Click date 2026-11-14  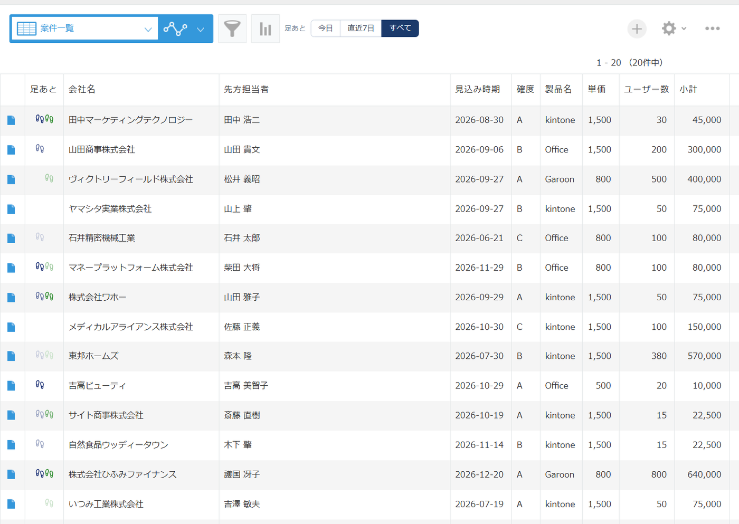(479, 445)
